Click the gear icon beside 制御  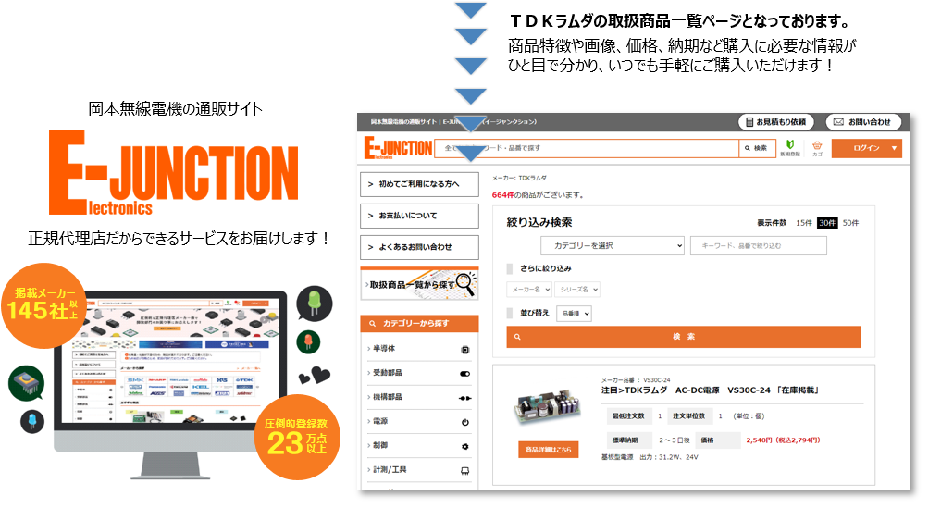pyautogui.click(x=464, y=446)
